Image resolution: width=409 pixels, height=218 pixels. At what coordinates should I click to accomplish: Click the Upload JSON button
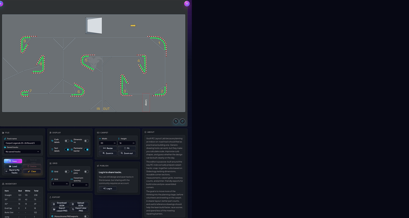pos(79,204)
